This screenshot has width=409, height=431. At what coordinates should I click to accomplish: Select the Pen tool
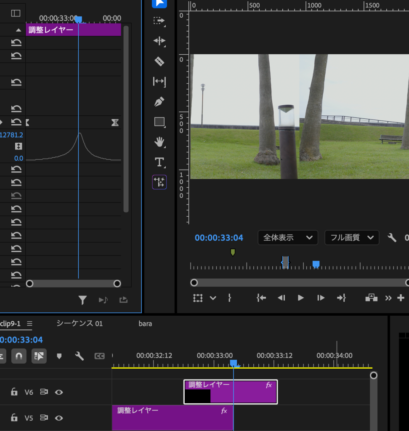pos(159,101)
